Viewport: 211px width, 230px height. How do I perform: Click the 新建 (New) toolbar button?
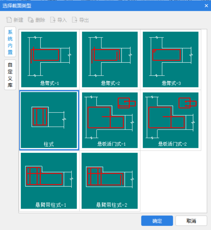[15, 20]
